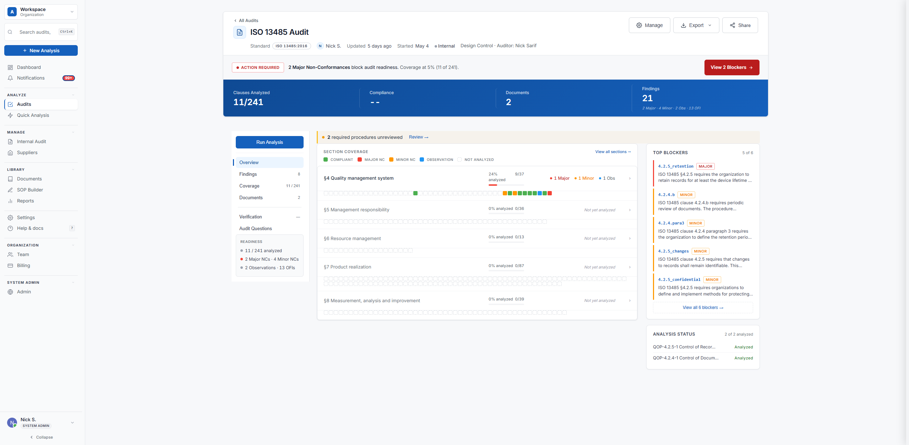The image size is (909, 445).
Task: Click the Internal Audit document icon
Action: pos(10,142)
